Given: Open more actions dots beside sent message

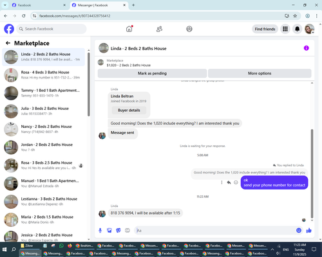Looking at the screenshot, I should (x=222, y=182).
